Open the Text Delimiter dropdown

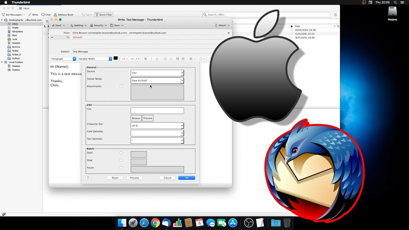pos(157,140)
